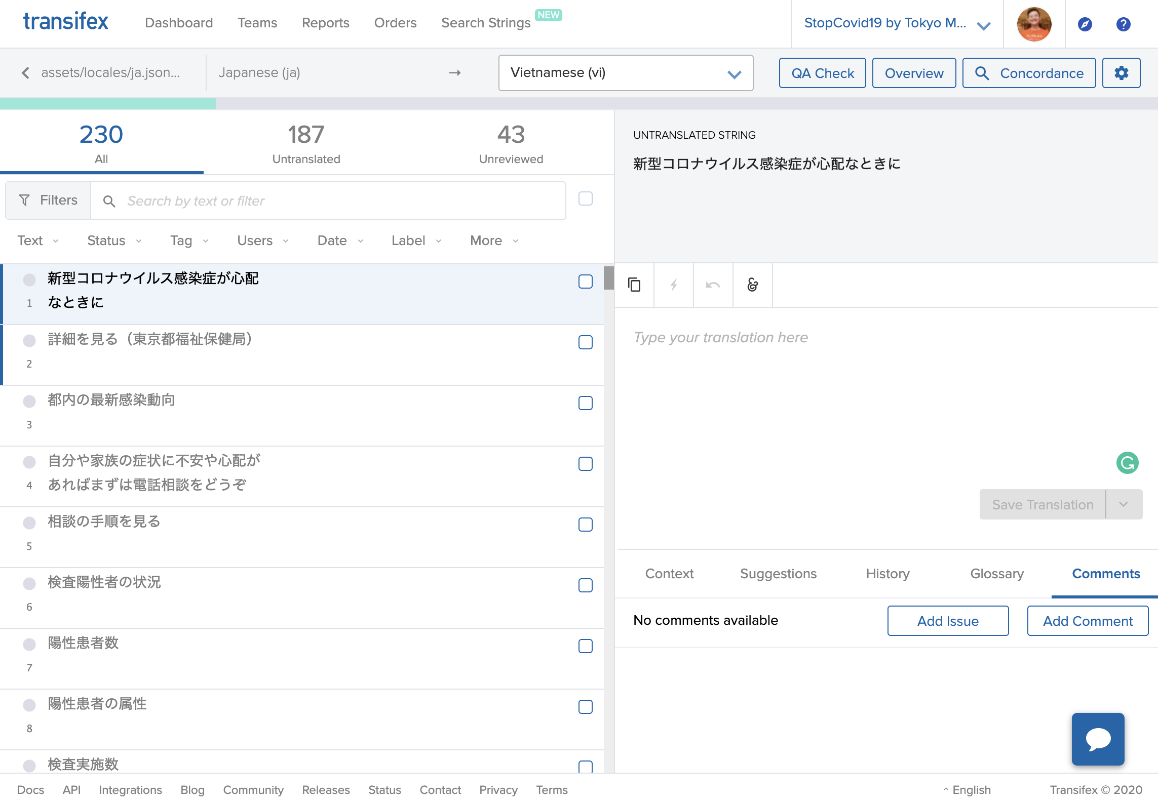Click the Grammarly icon in translation box
This screenshot has height=801, width=1158.
[x=1127, y=463]
